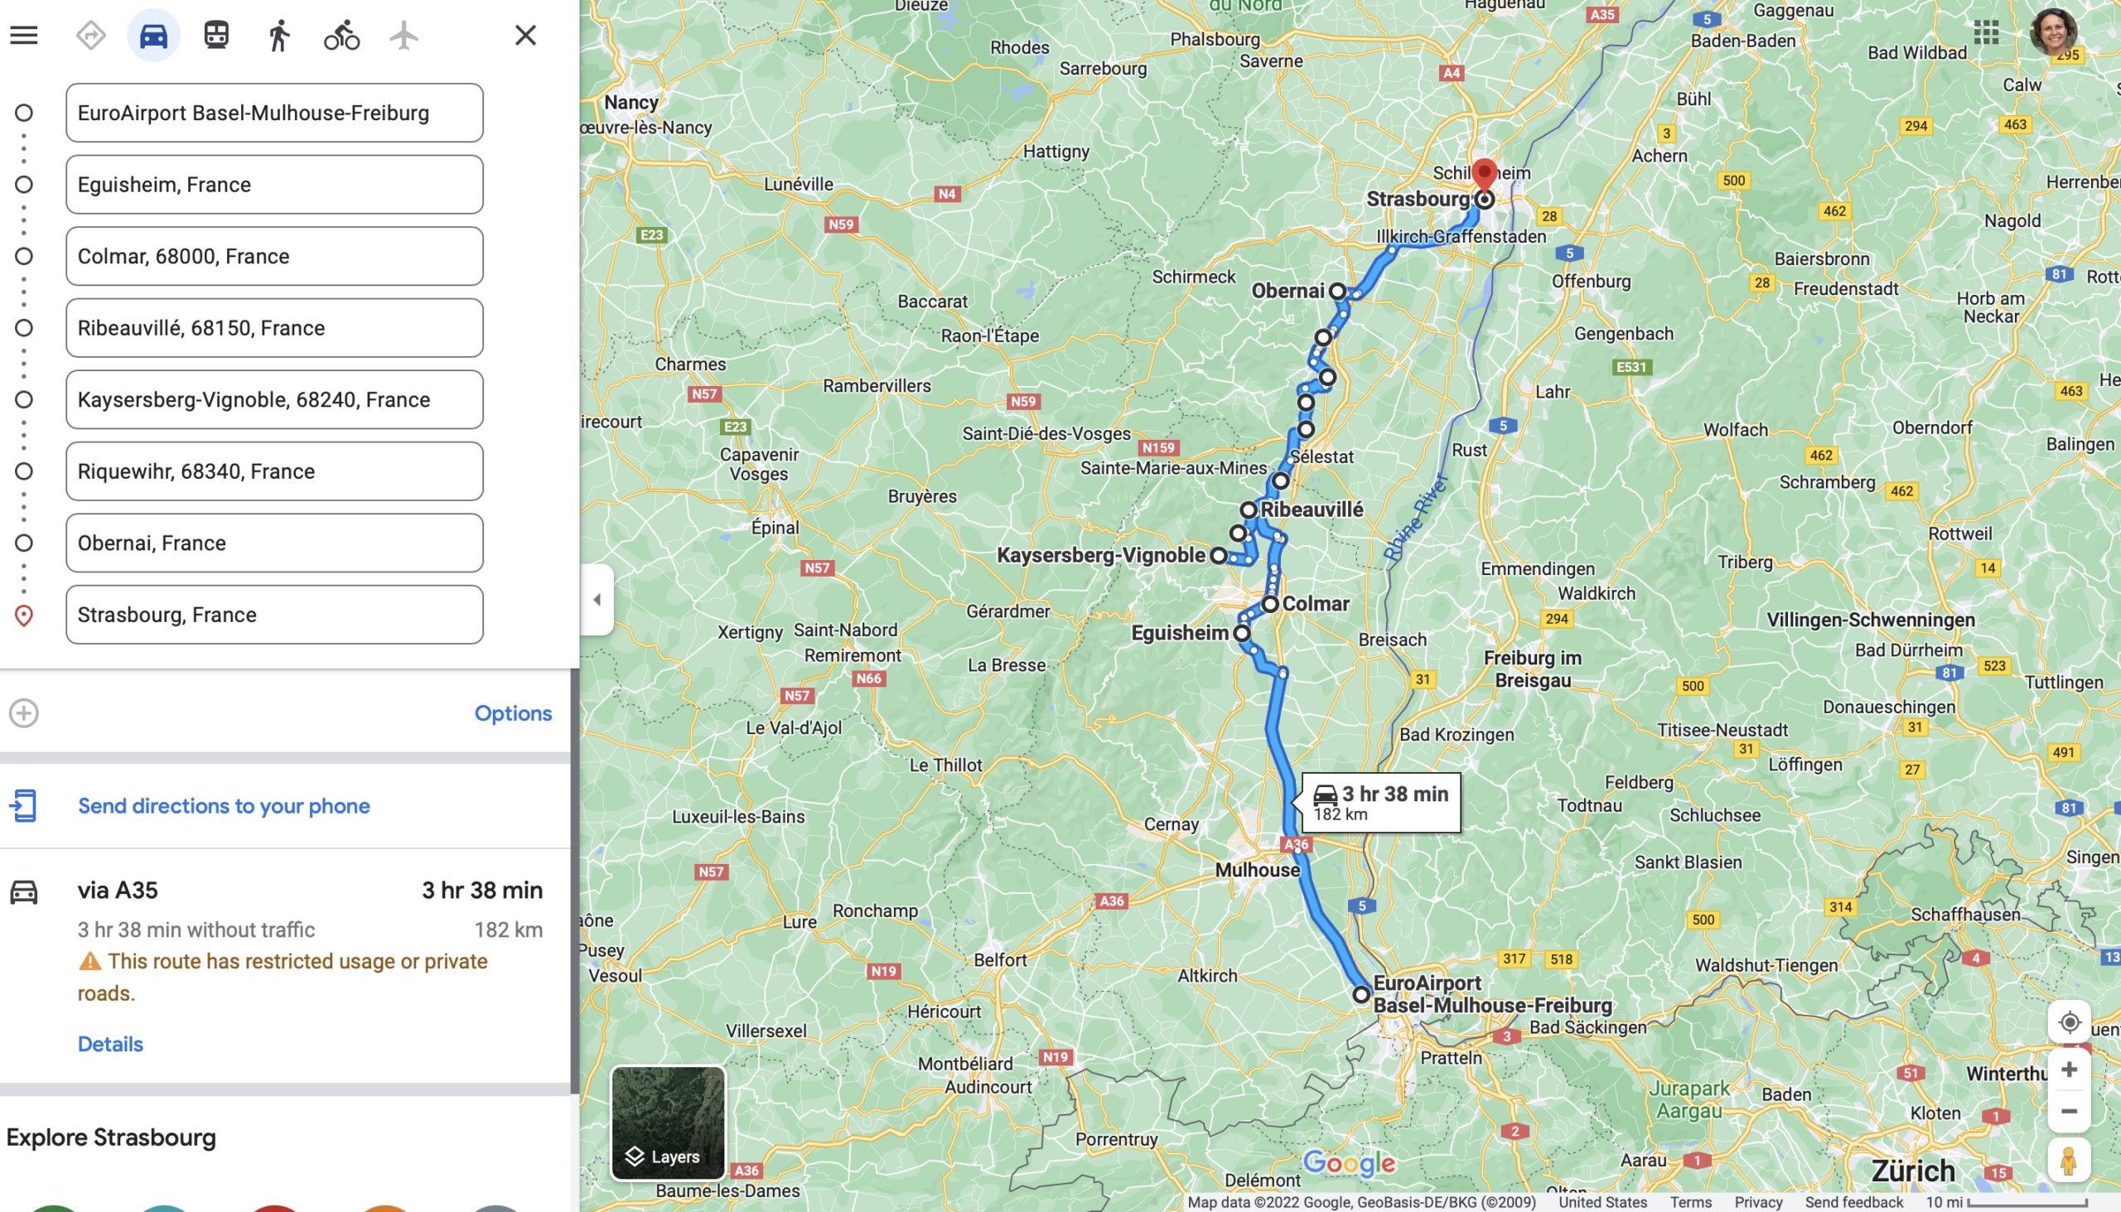Edit the Colmar, 68000, France stop
This screenshot has height=1212, width=2121.
[275, 256]
